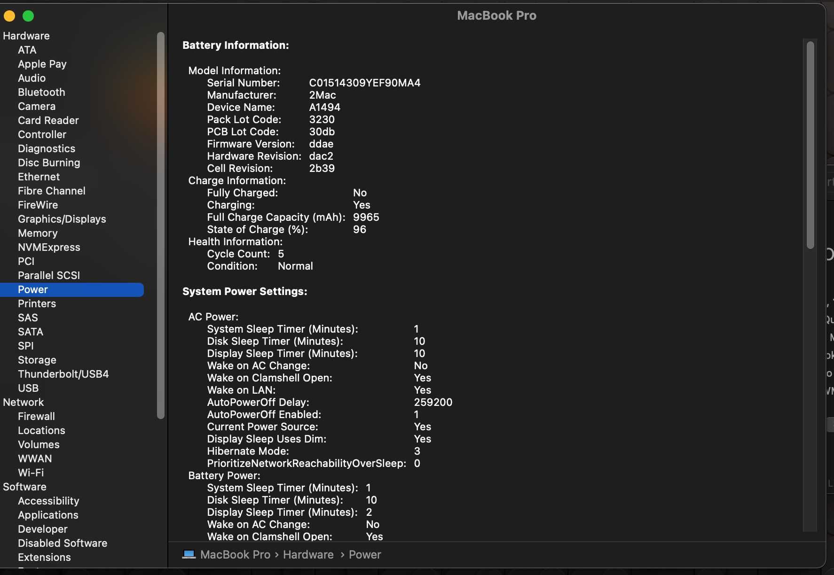834x575 pixels.
Task: Click the AutoPowerOff Delay value 259200
Action: [433, 402]
